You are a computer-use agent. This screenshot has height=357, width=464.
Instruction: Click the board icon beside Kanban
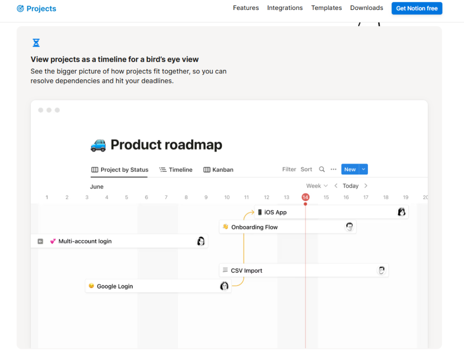207,169
